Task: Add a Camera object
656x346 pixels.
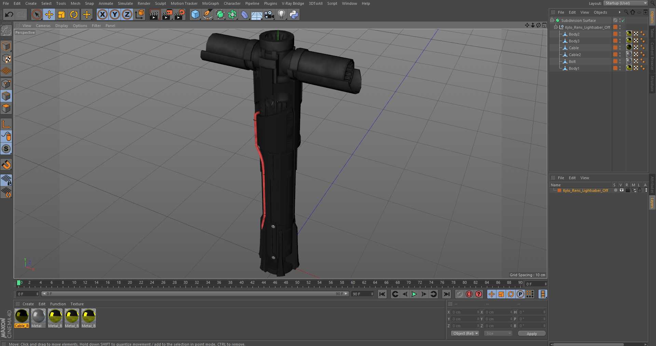Action: 269,14
